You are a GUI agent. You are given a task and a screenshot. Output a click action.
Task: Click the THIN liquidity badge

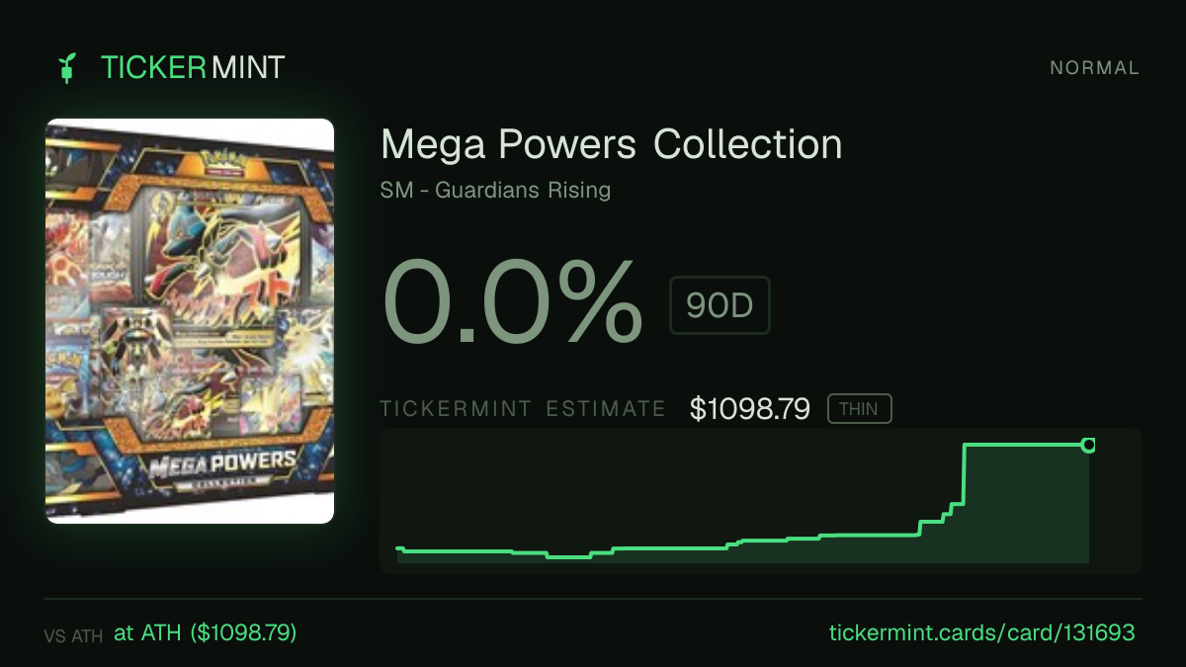coord(860,409)
